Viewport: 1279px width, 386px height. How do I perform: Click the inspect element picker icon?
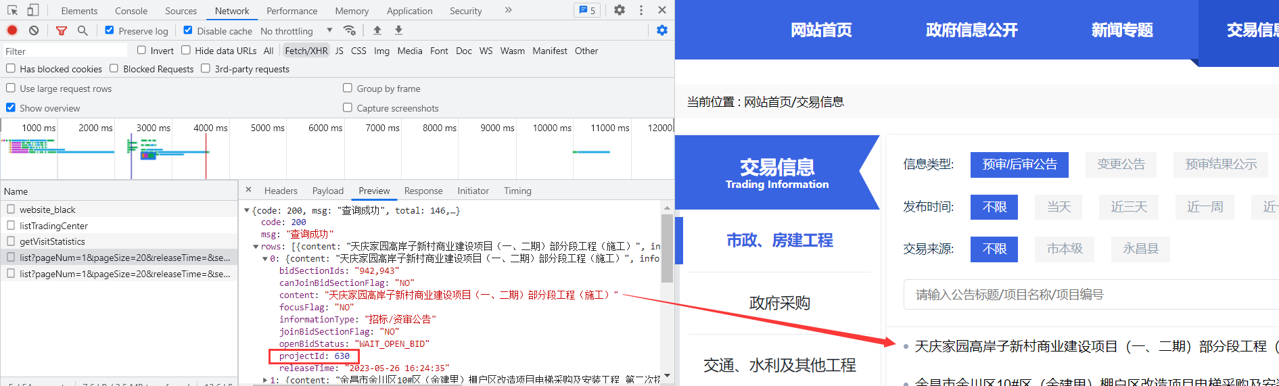coord(12,10)
